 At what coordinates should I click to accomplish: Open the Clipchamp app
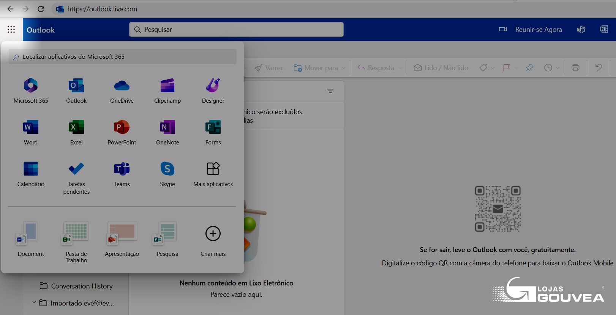pyautogui.click(x=167, y=91)
